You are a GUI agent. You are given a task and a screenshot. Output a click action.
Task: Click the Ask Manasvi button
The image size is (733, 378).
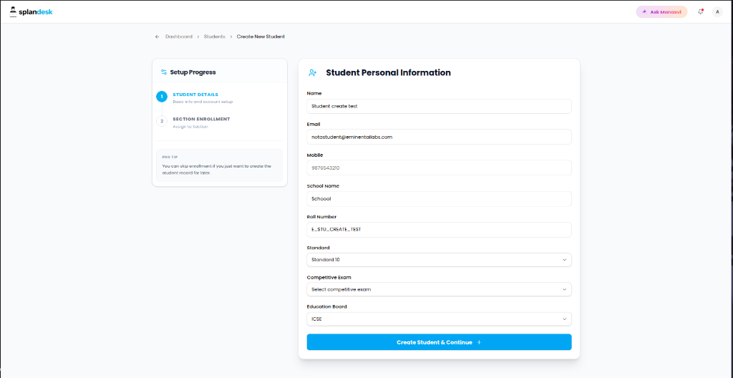[x=661, y=11]
